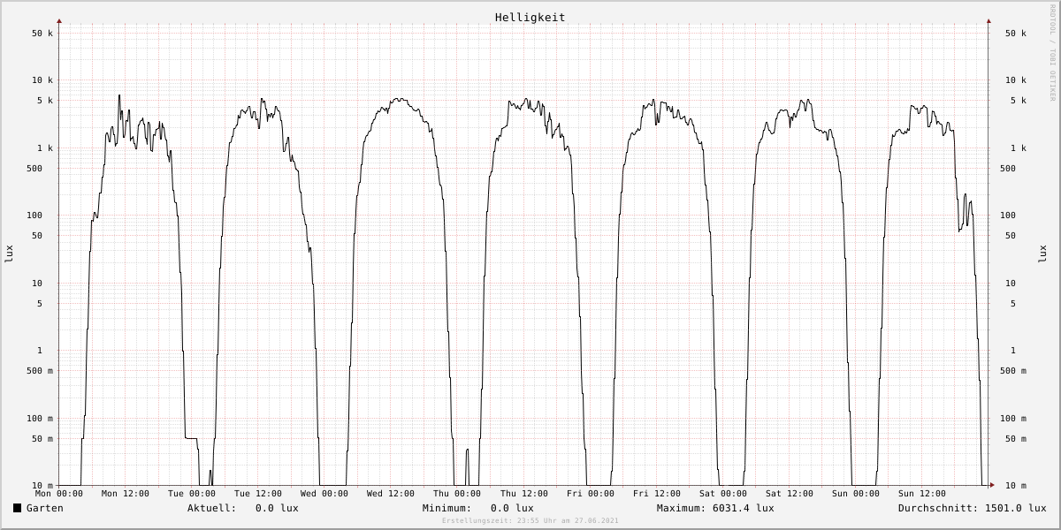Click the rotated "lux" label on left axis
This screenshot has height=530, width=1061.
tap(10, 254)
